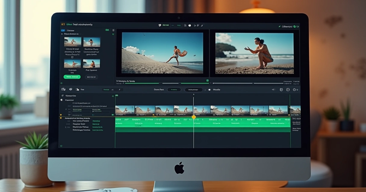
Task: Click the orange app logo icon in the title bar
Action: (63, 24)
